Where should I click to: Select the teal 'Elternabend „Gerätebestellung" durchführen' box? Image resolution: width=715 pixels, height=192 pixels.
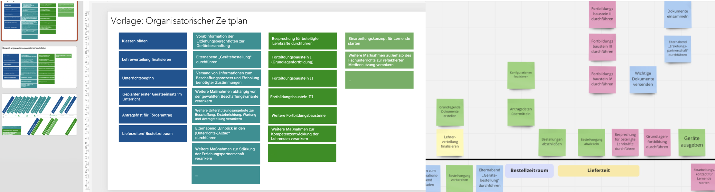tap(227, 60)
